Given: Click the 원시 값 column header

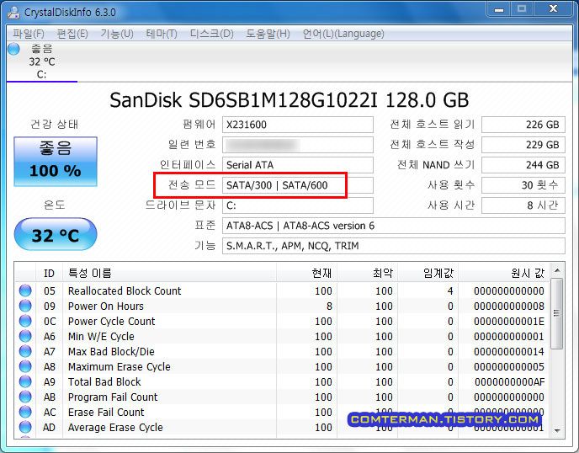Looking at the screenshot, I should point(504,274).
